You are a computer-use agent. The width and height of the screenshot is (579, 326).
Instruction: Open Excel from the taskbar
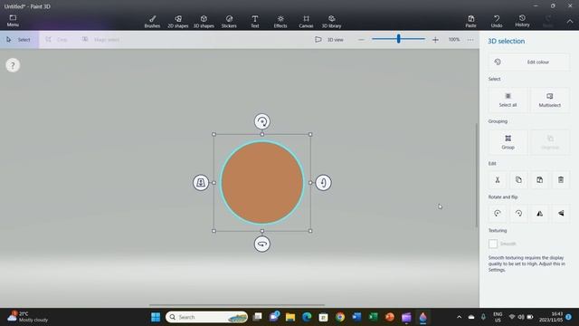pos(374,317)
